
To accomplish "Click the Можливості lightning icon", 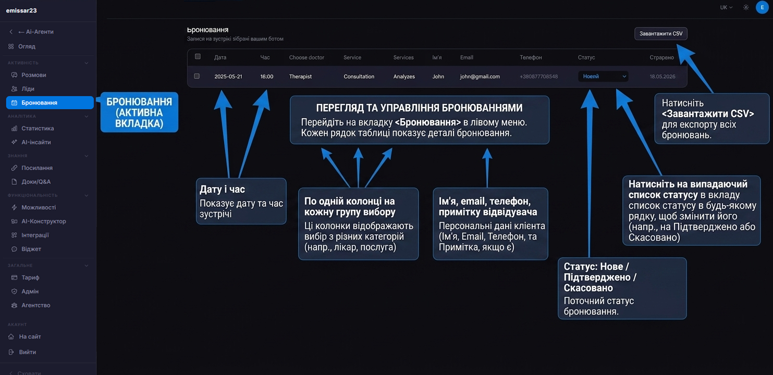I will pyautogui.click(x=14, y=207).
